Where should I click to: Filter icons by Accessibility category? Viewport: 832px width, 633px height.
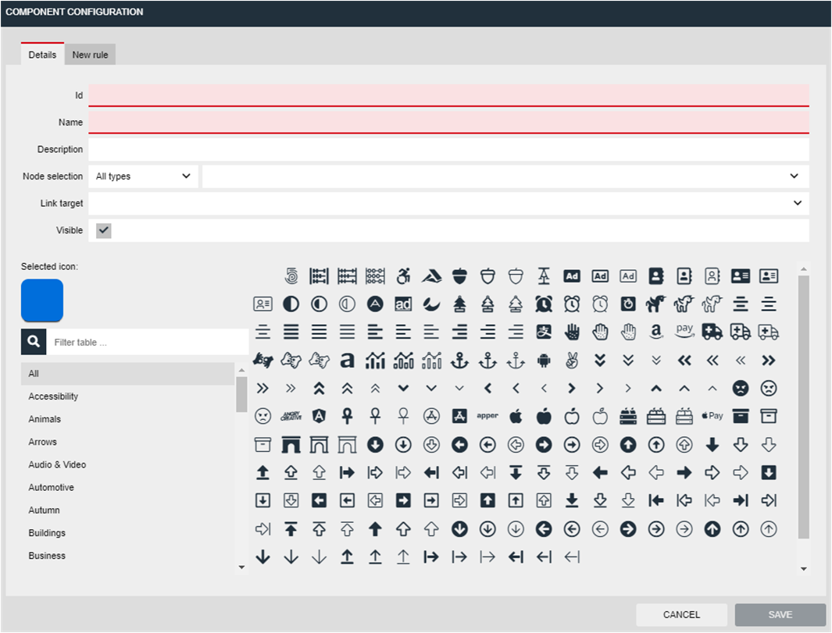(x=127, y=396)
